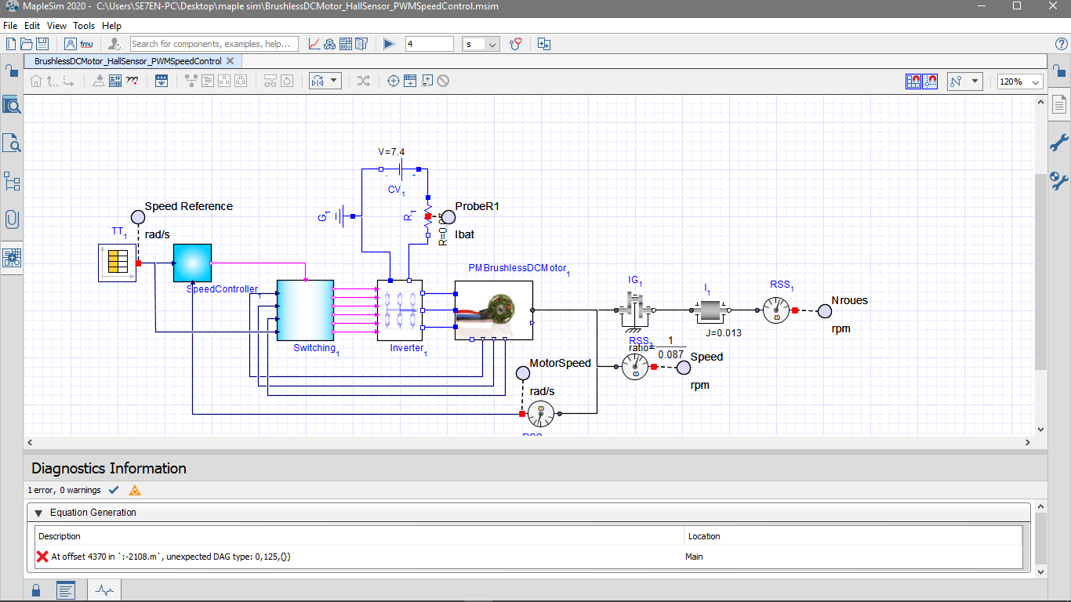The height and width of the screenshot is (602, 1071).
Task: Click the red X error icon
Action: (42, 557)
